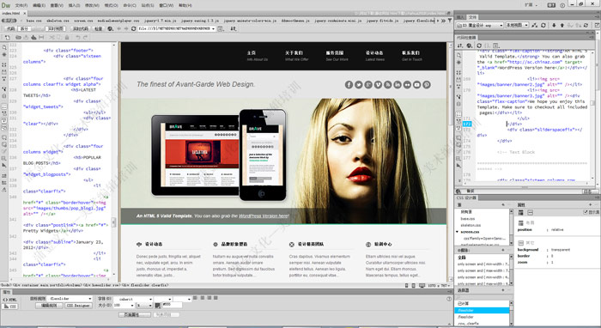Open the 本地视图 view dropdown
The width and height of the screenshot is (601, 328).
click(517, 25)
